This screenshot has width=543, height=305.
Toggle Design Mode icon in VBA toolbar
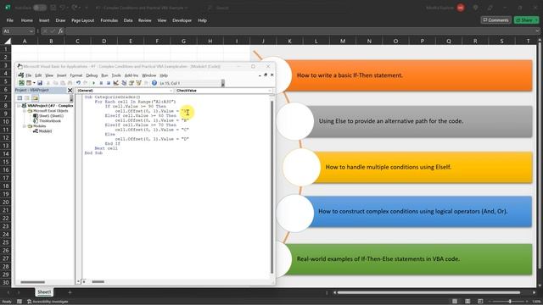click(116, 83)
